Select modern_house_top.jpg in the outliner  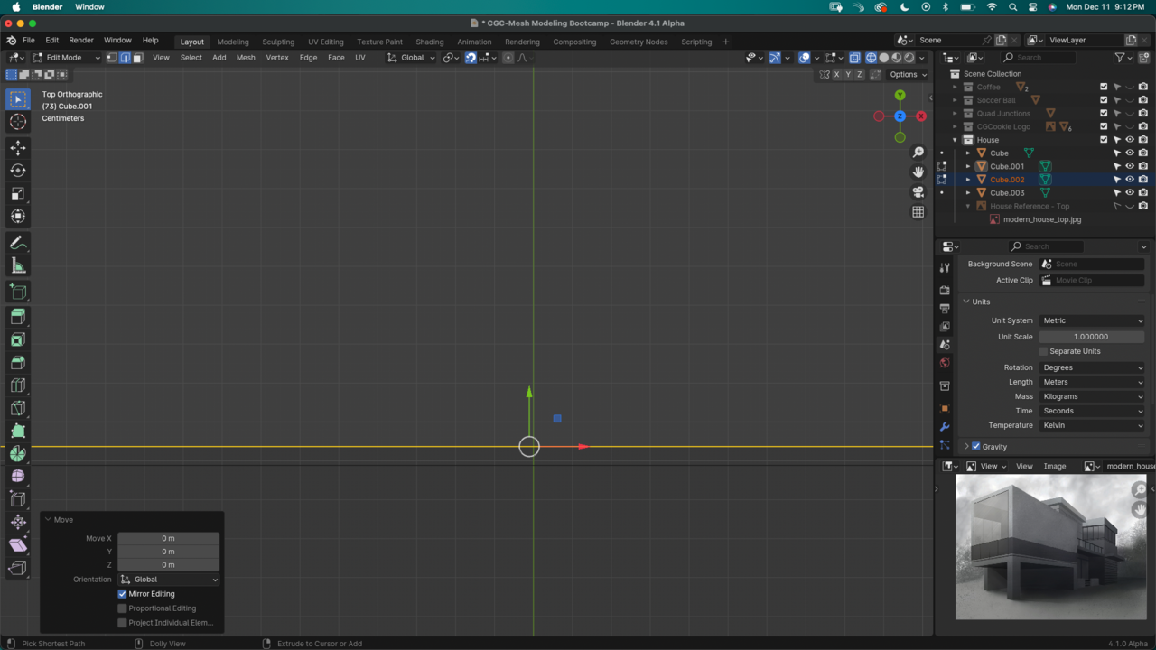tap(1041, 219)
